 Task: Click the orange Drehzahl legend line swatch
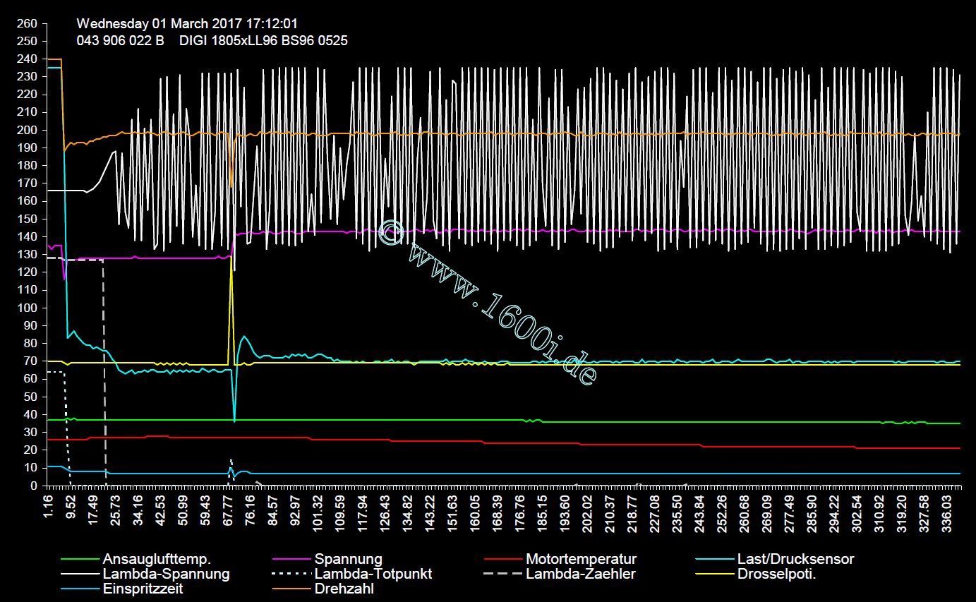coord(291,589)
